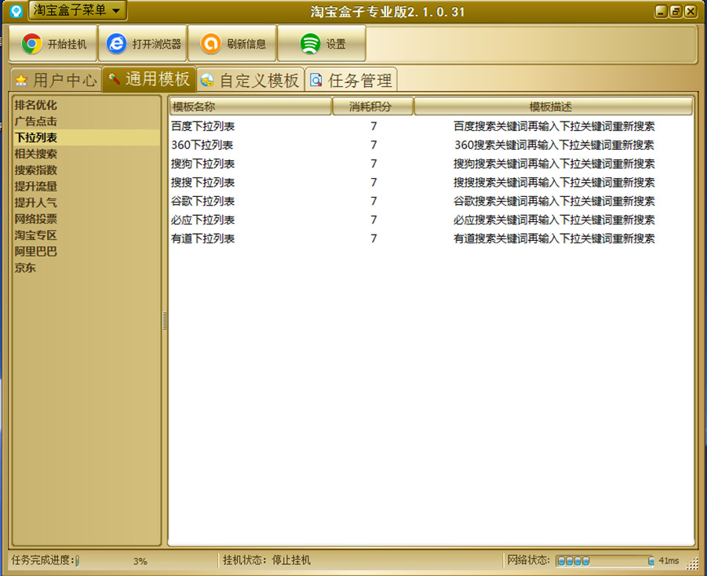This screenshot has width=707, height=576.
Task: Select 提升流量 in the category list
Action: [86, 186]
